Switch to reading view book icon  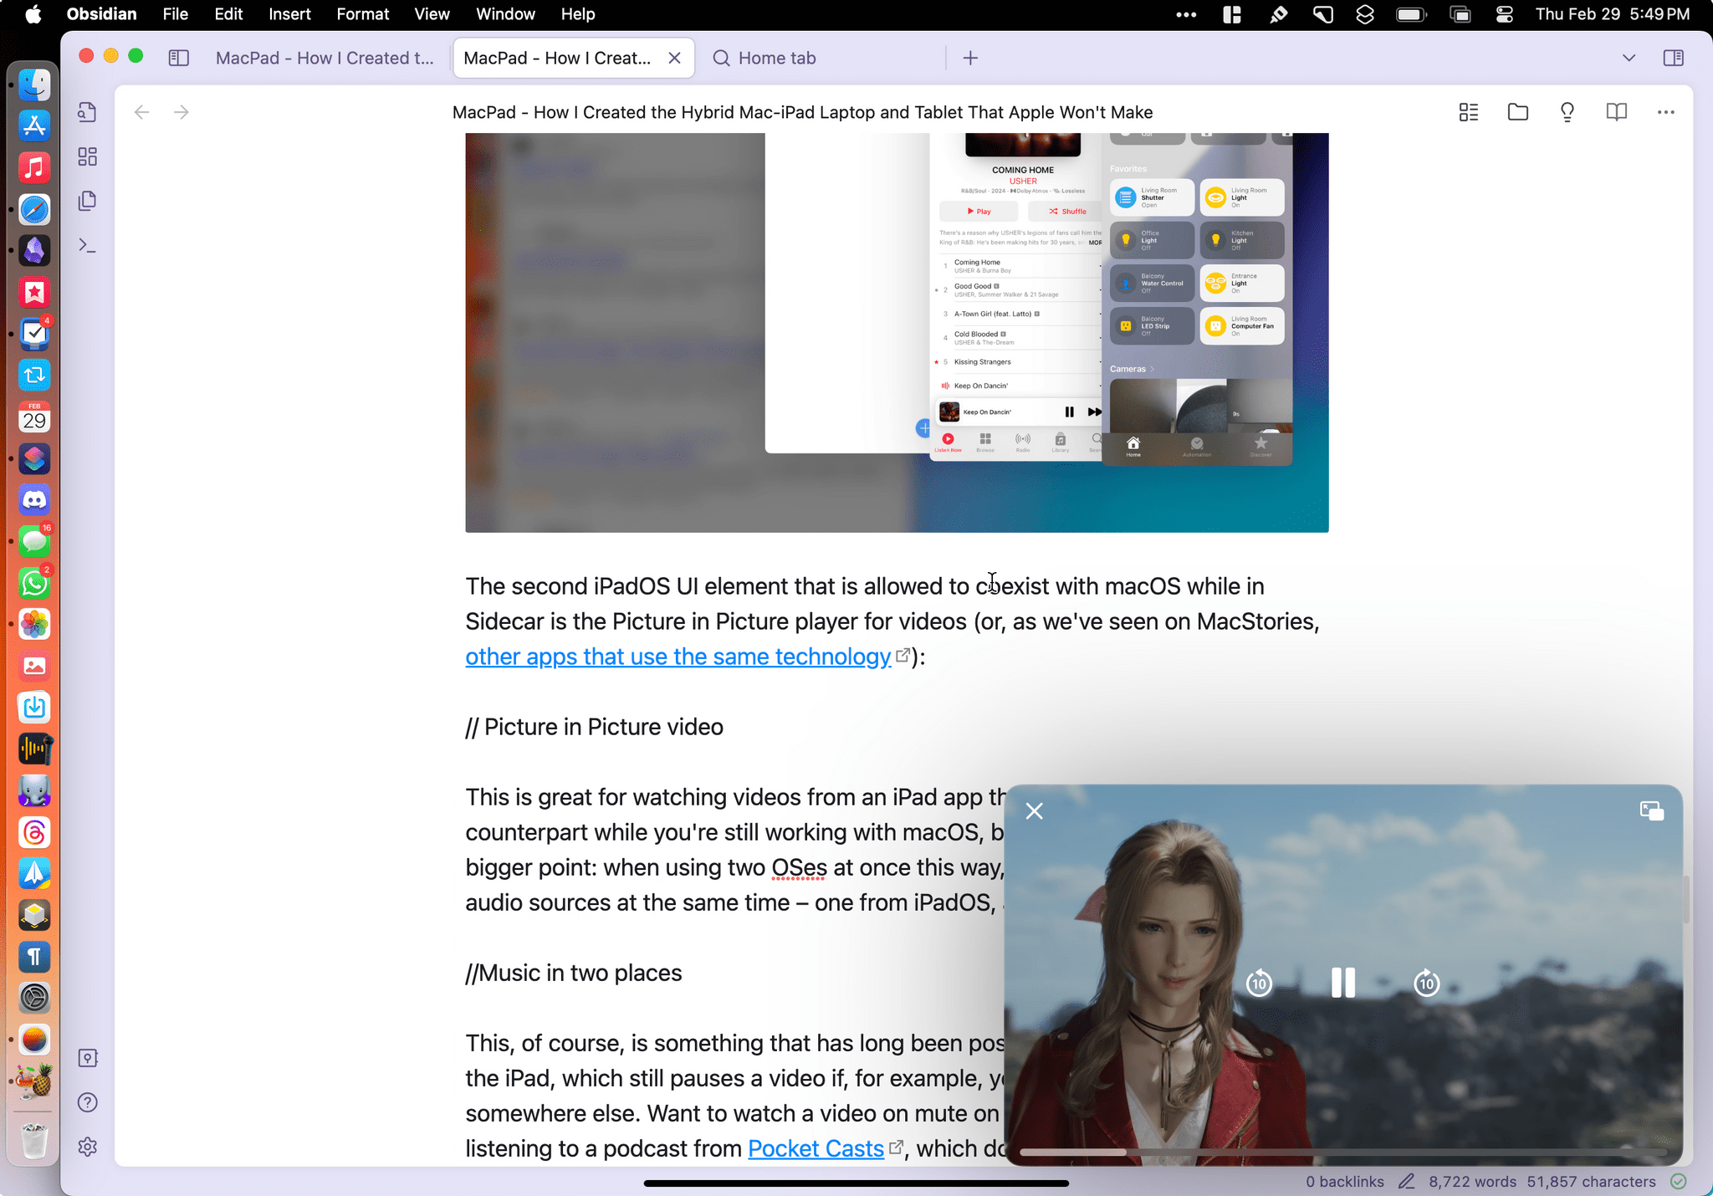[1617, 112]
